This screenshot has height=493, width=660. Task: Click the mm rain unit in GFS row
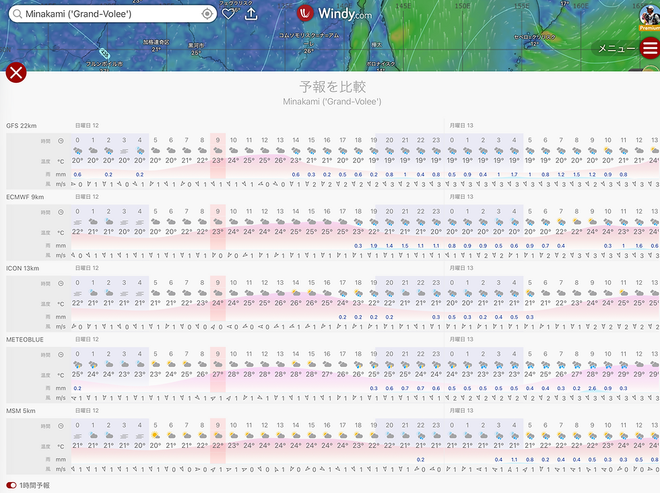tap(61, 174)
